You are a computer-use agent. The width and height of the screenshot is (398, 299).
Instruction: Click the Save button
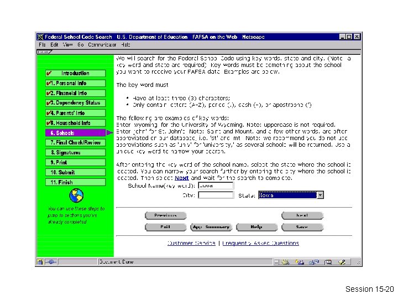tap(302, 227)
